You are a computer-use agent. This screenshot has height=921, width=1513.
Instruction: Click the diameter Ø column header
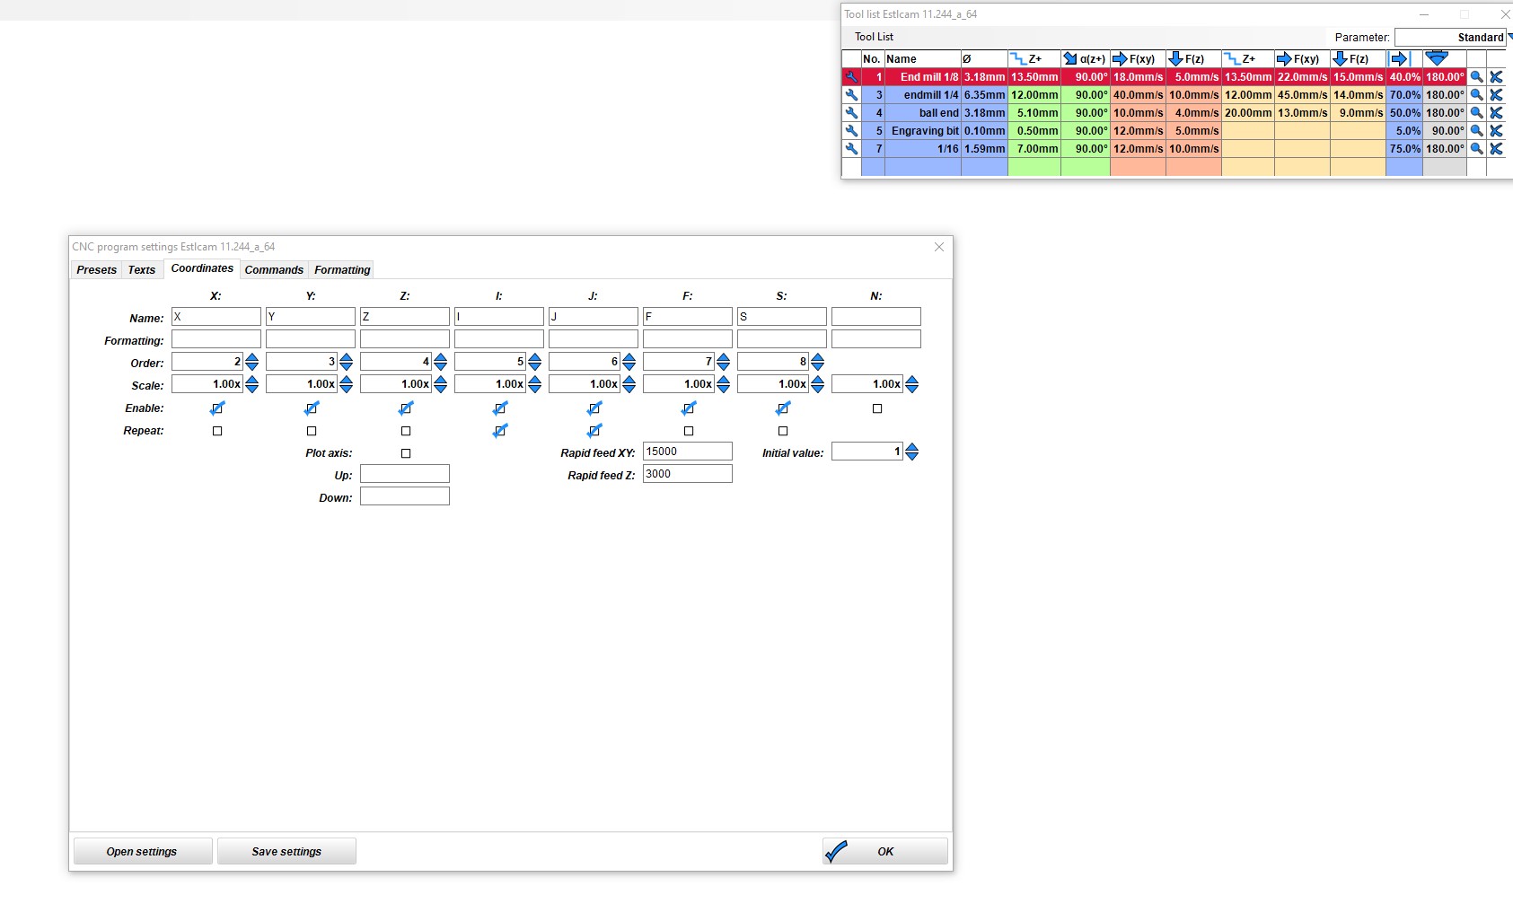[x=984, y=59]
